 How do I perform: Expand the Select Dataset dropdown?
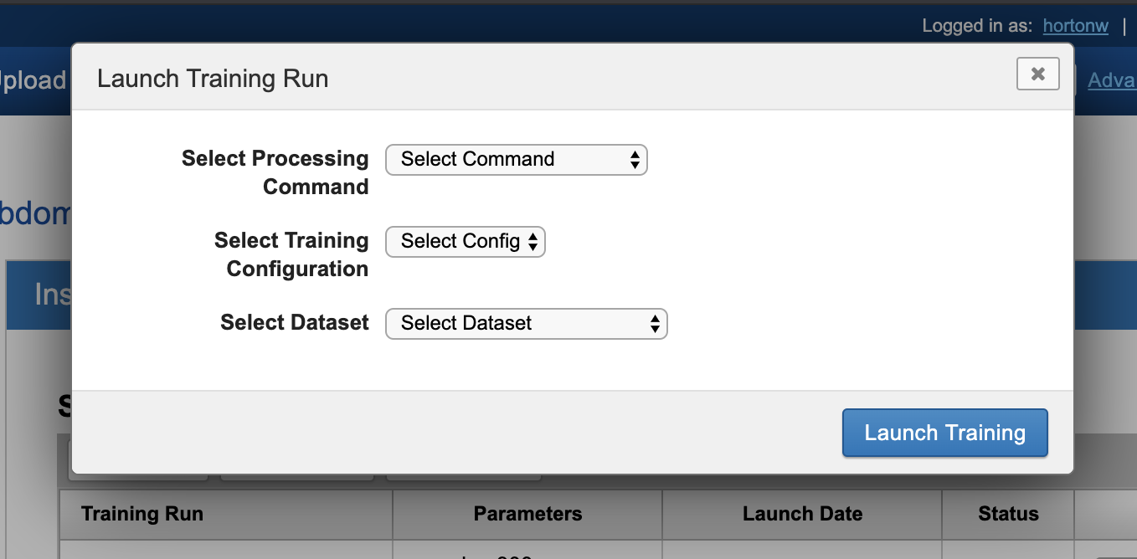pos(526,323)
